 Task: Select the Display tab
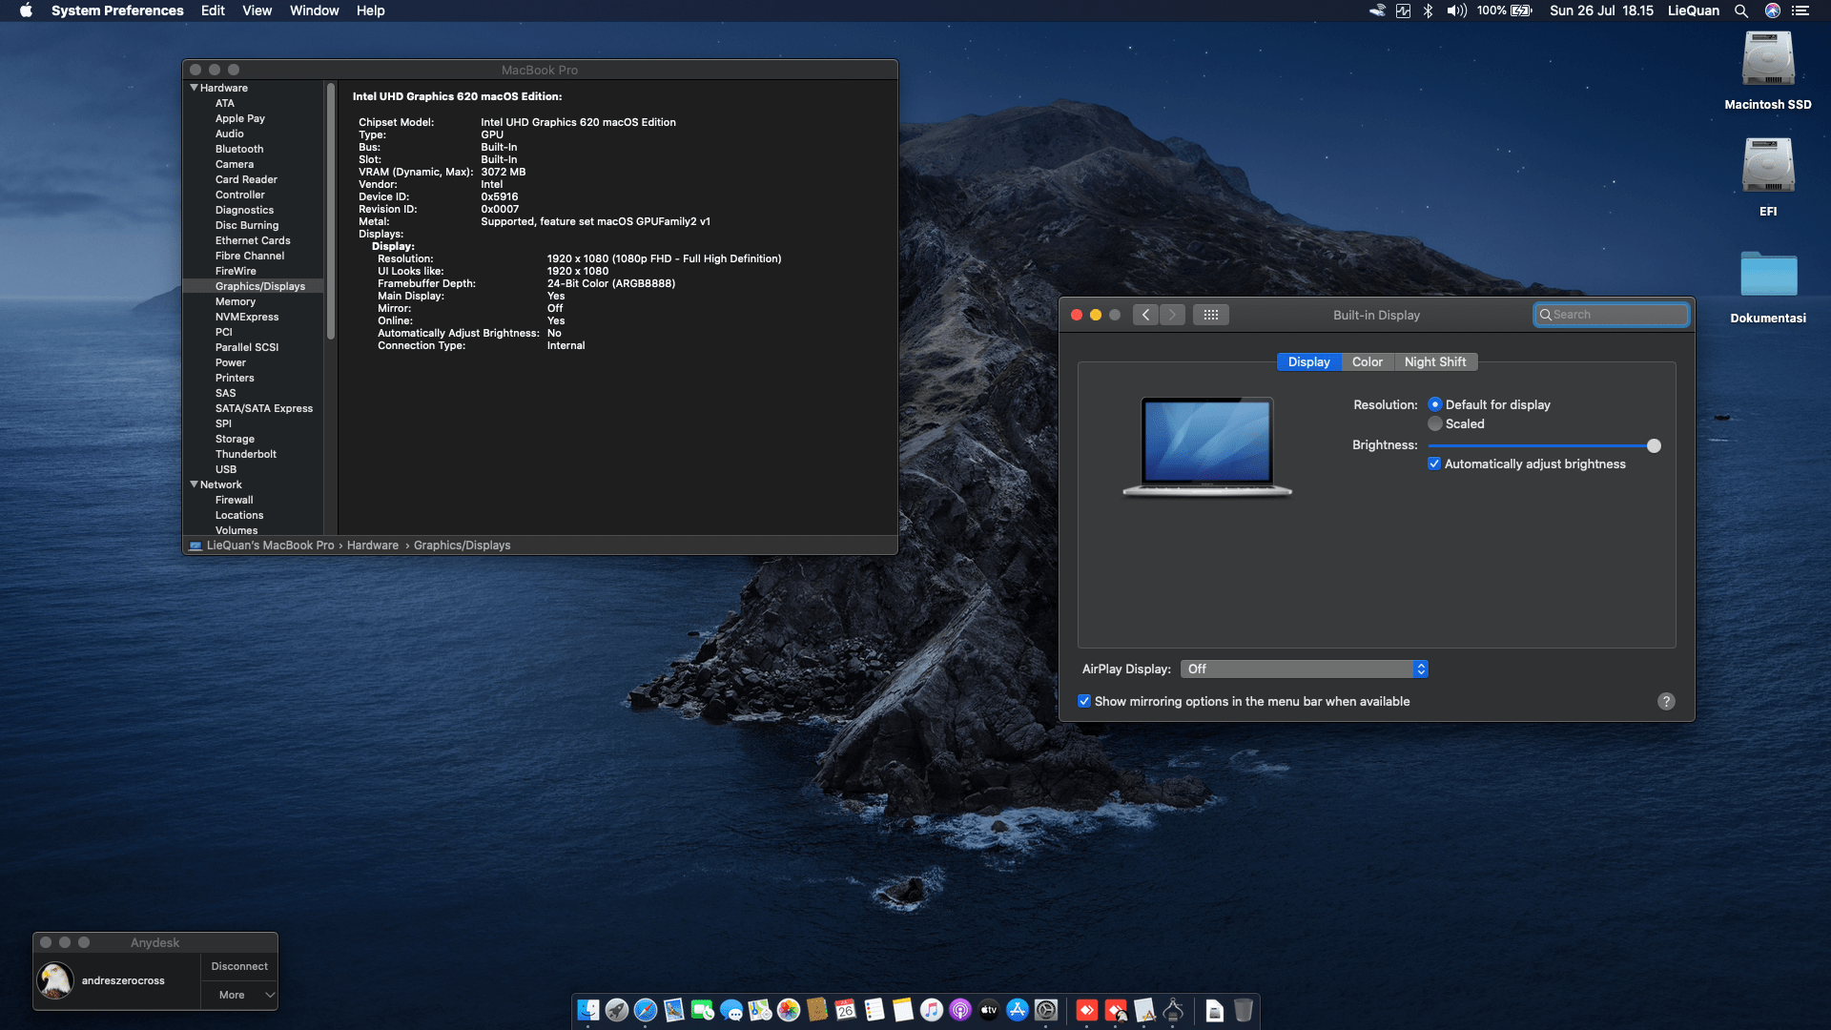[1308, 361]
